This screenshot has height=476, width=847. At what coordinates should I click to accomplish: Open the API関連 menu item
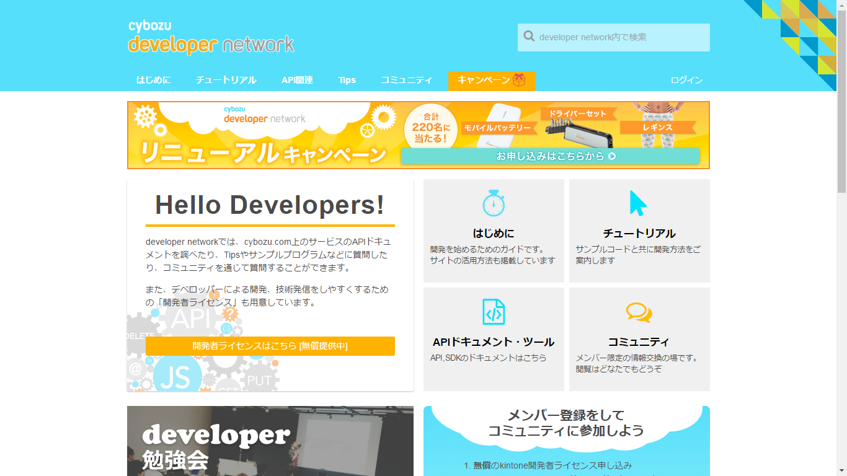click(297, 80)
